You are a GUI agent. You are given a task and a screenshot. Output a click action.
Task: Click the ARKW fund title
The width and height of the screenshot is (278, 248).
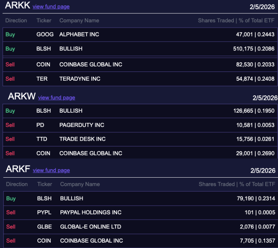pyautogui.click(x=22, y=97)
